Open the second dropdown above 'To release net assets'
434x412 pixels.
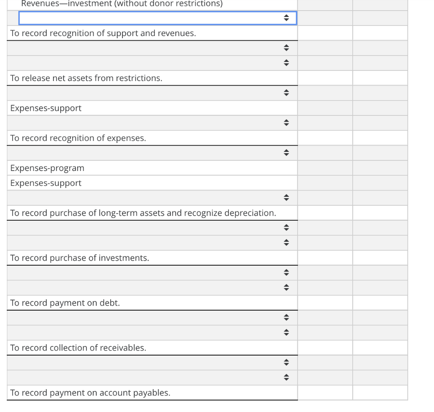click(x=287, y=62)
